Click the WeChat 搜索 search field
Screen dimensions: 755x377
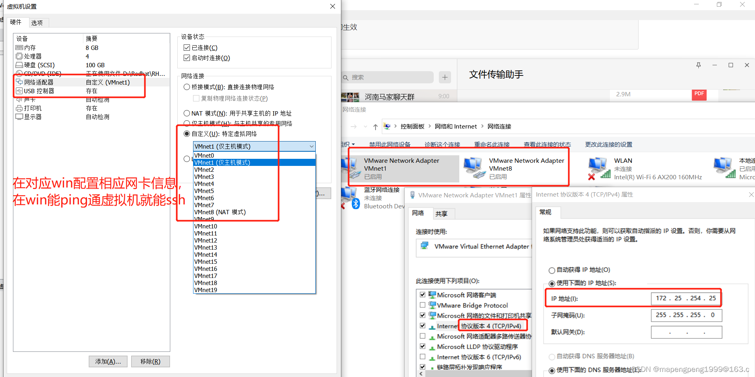pyautogui.click(x=387, y=77)
